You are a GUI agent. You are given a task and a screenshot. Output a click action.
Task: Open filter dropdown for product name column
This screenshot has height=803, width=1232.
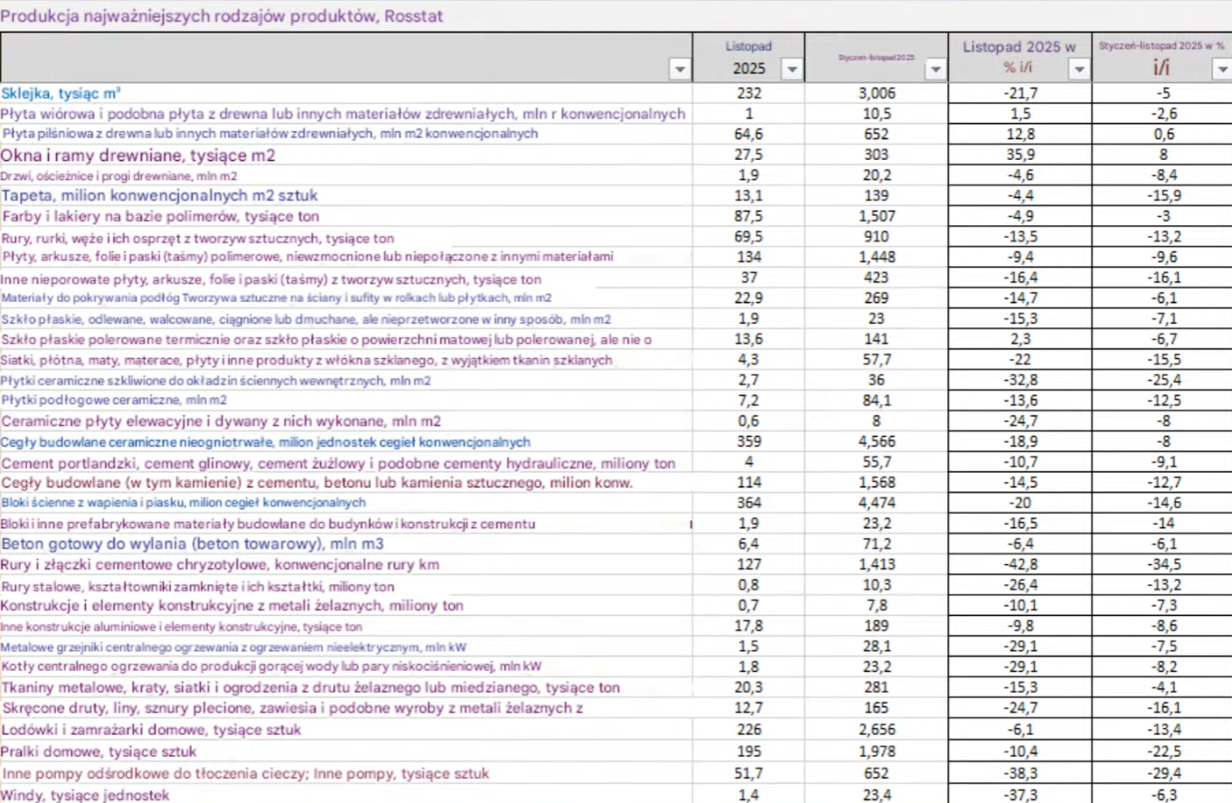tap(679, 70)
